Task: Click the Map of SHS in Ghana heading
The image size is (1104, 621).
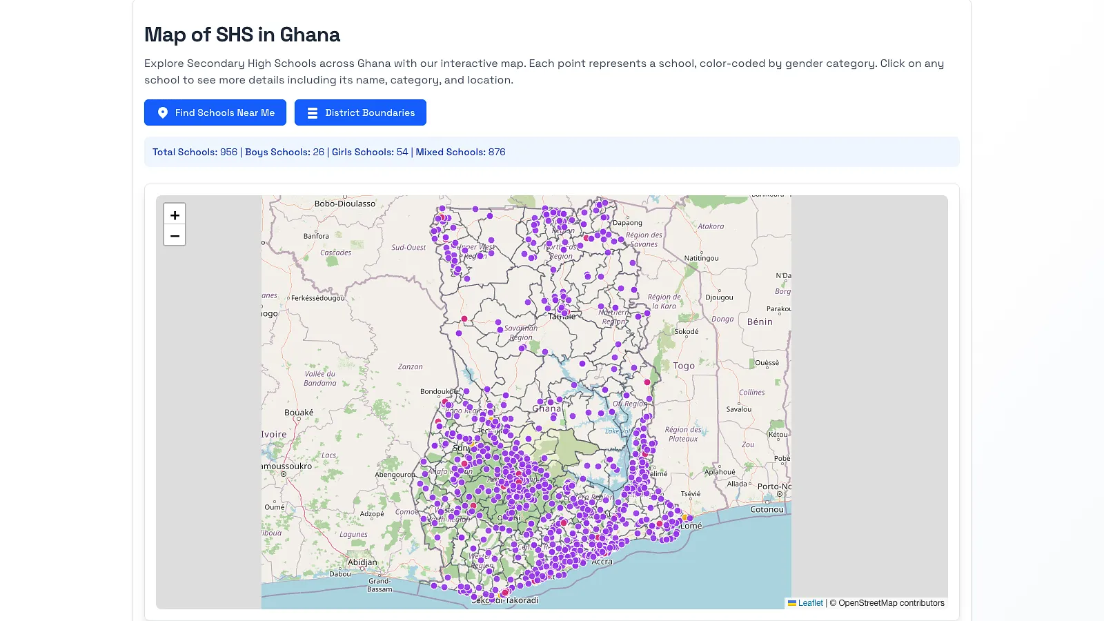Action: 242,34
